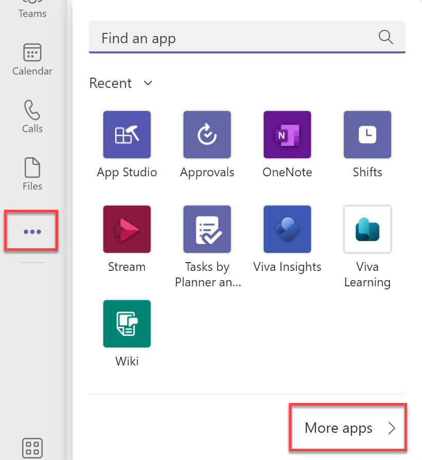The width and height of the screenshot is (422, 460).
Task: Open the Teams section in the sidebar
Action: (x=32, y=9)
